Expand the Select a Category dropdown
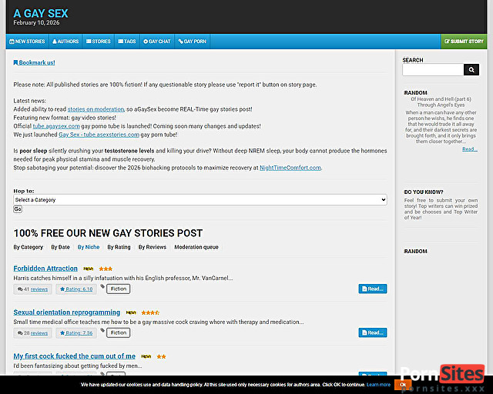The height and width of the screenshot is (394, 493). [x=200, y=200]
